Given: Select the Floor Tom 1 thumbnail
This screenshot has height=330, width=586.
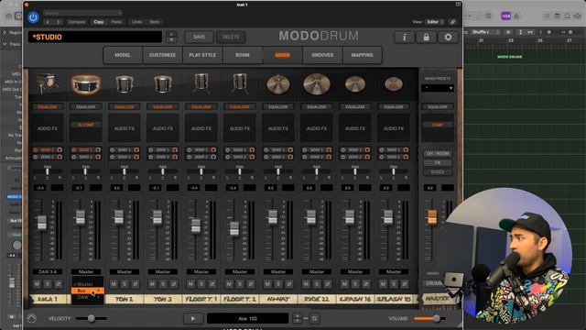Looking at the screenshot, I should click(x=201, y=82).
